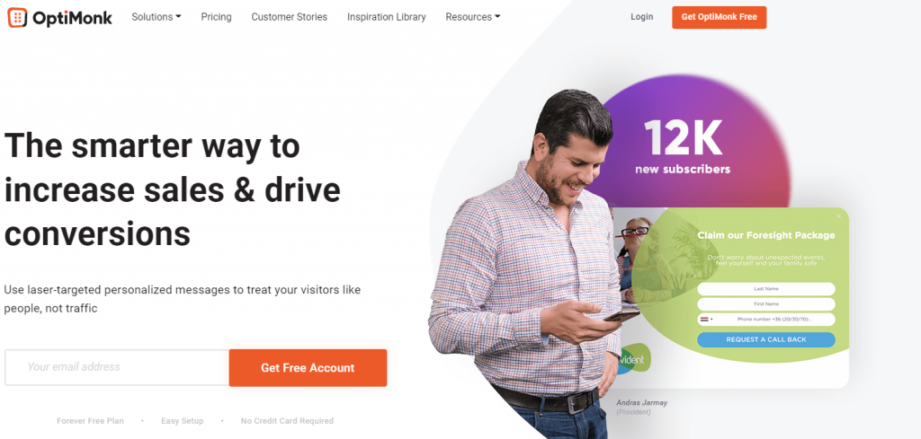Image resolution: width=921 pixels, height=439 pixels.
Task: Click the OptiMonk logo icon
Action: click(x=18, y=18)
